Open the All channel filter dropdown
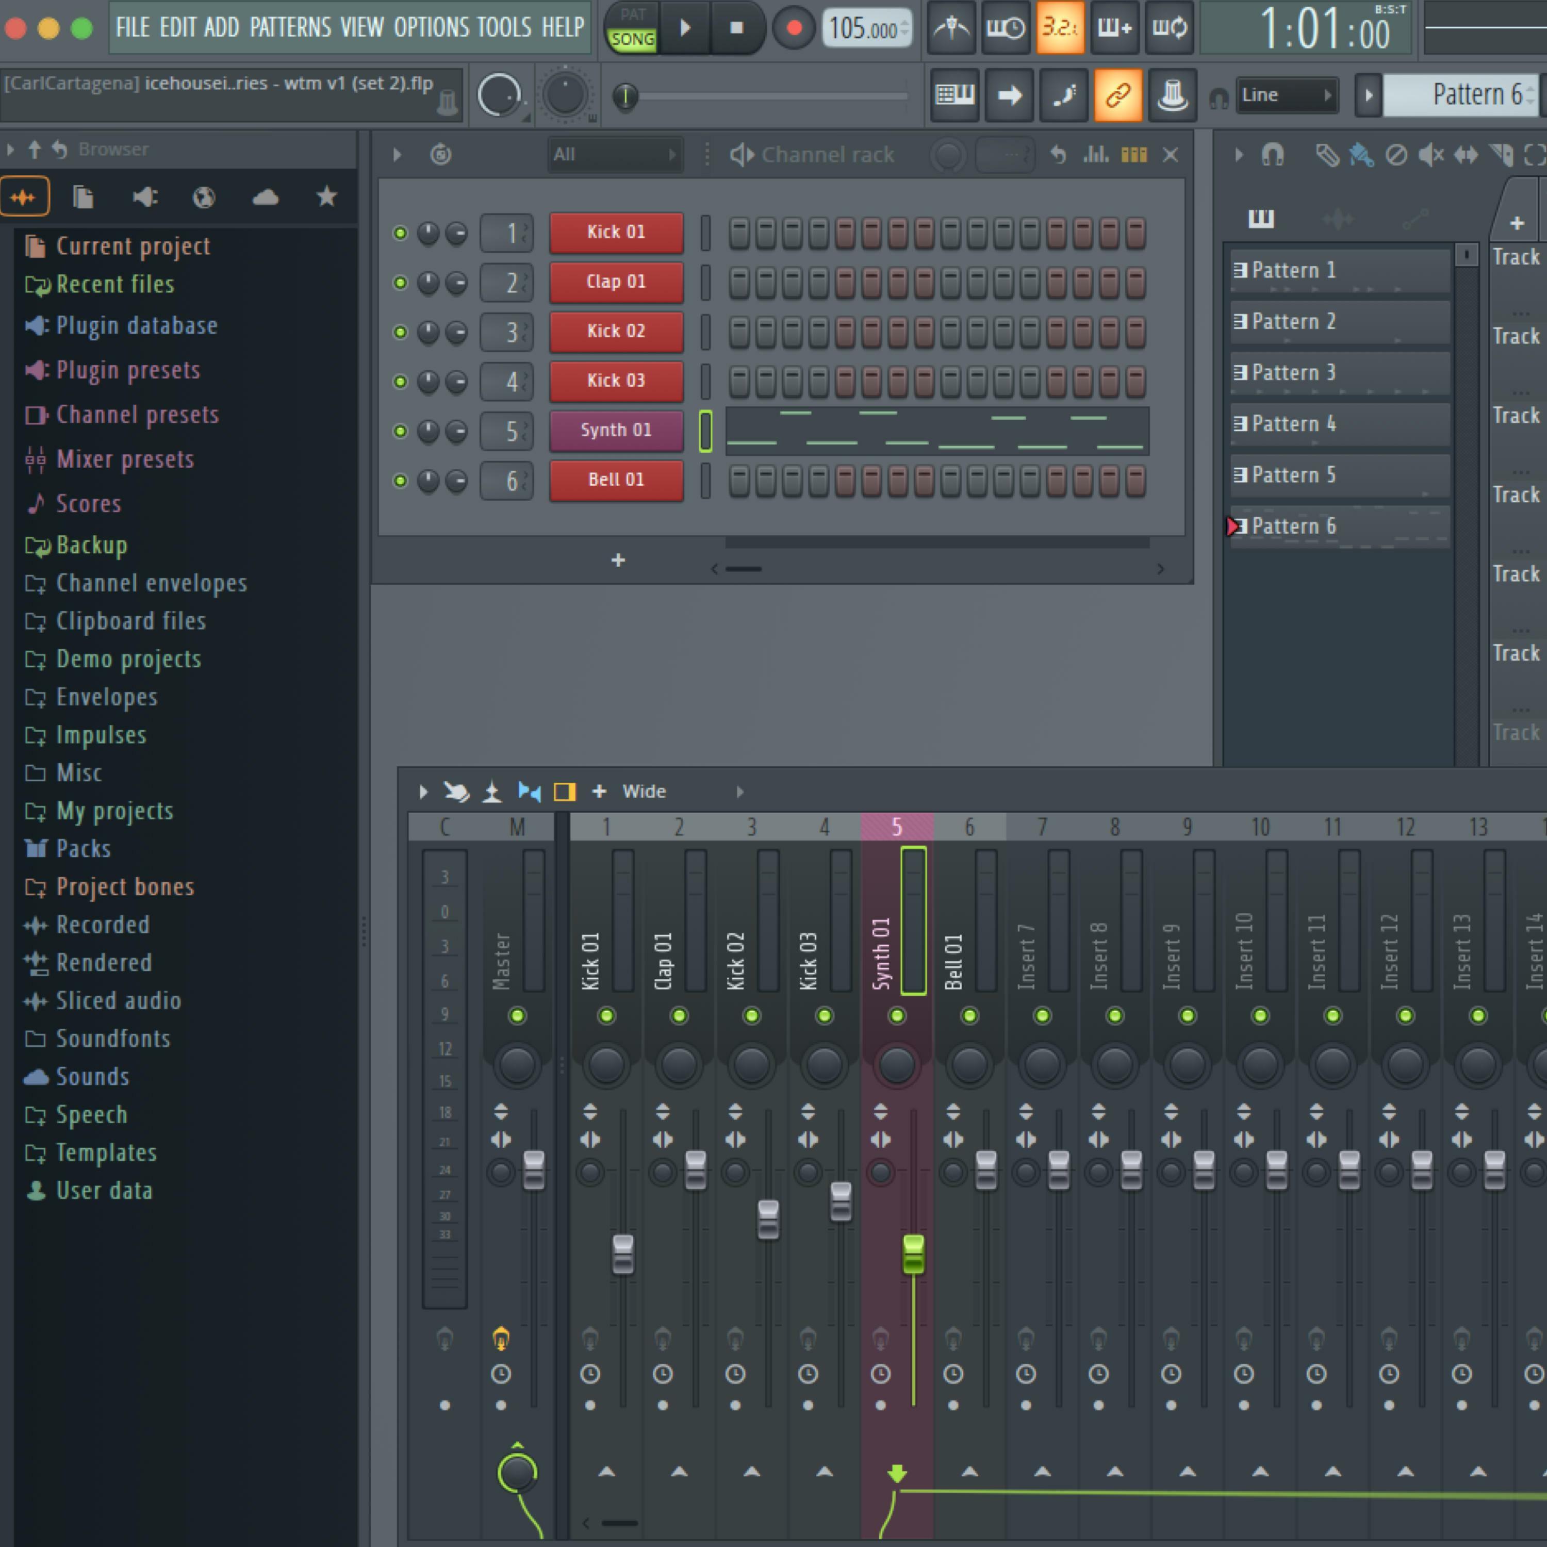This screenshot has width=1547, height=1547. pyautogui.click(x=614, y=155)
